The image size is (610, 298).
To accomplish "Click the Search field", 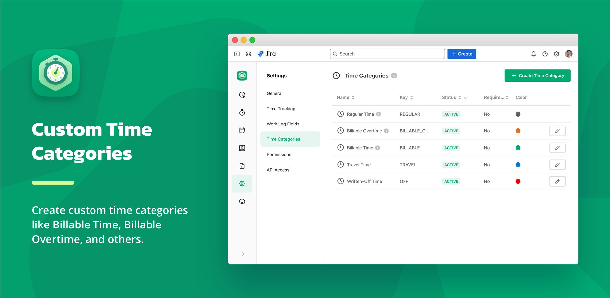I will click(x=387, y=54).
